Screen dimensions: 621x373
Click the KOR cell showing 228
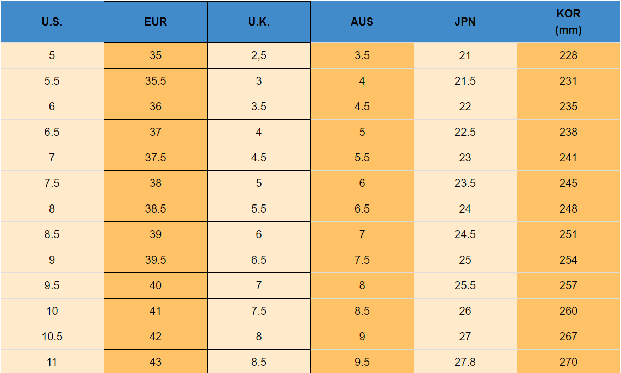(568, 55)
